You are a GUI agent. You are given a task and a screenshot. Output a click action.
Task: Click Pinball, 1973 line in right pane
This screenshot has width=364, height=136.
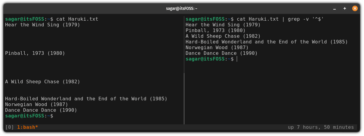(215, 31)
